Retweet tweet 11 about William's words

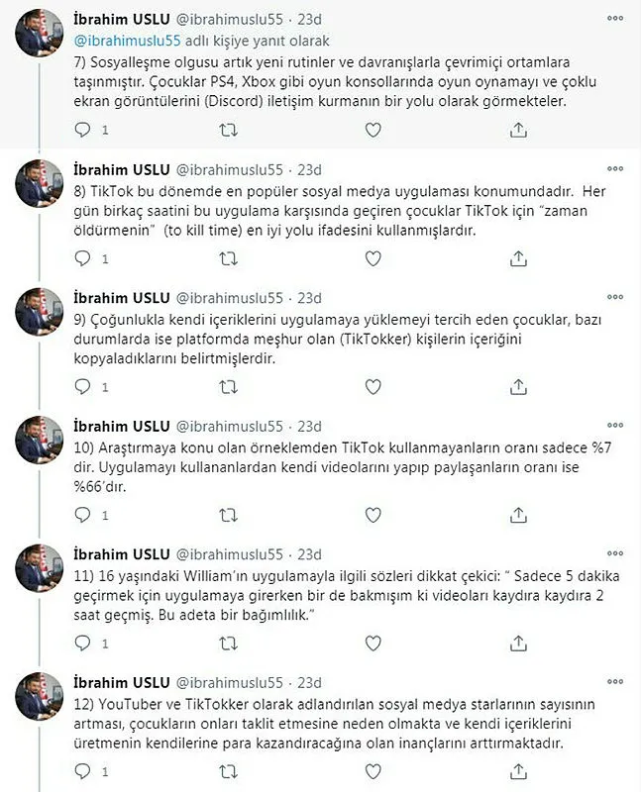pos(228,643)
